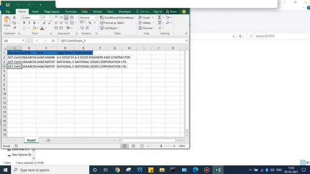Toggle Middle Align vertical alignment
This screenshot has height=174, width=310.
click(62, 17)
